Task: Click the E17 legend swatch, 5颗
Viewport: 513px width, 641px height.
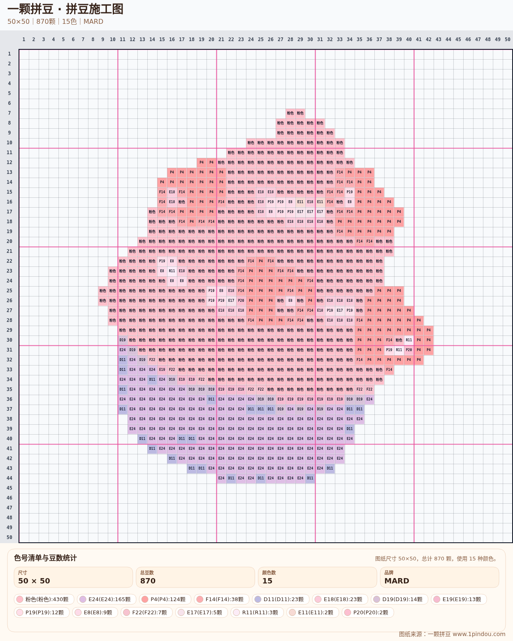Action: (181, 613)
